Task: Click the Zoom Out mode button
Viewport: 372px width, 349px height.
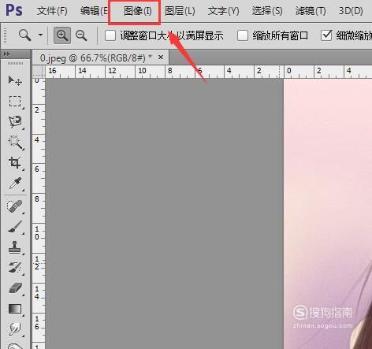Action: (x=81, y=35)
